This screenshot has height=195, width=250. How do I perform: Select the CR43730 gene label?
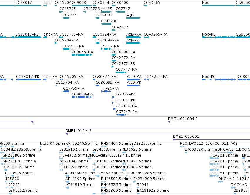(x=109, y=21)
